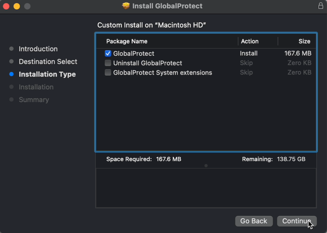Close the installer with the red button
The height and width of the screenshot is (233, 327).
6,6
